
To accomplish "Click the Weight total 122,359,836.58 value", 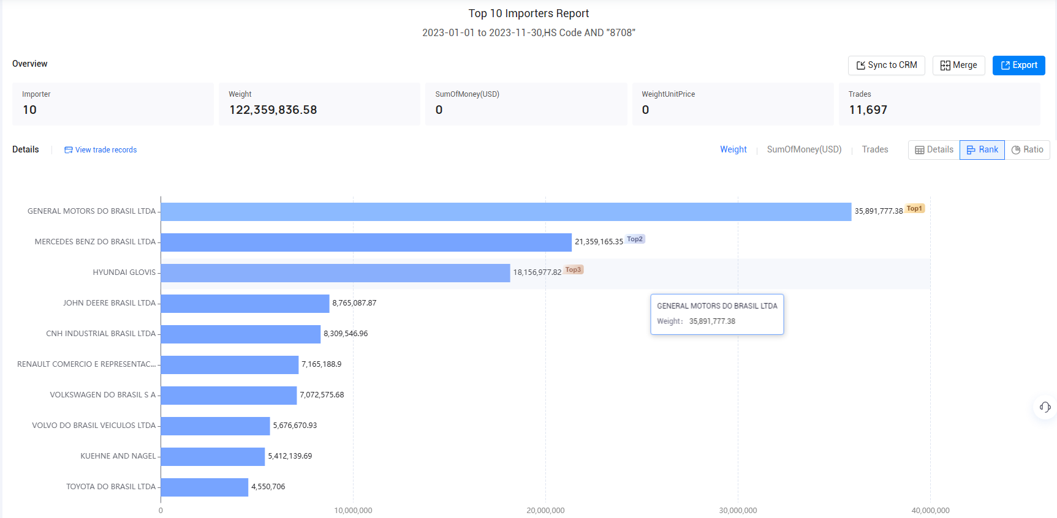I will [x=273, y=110].
